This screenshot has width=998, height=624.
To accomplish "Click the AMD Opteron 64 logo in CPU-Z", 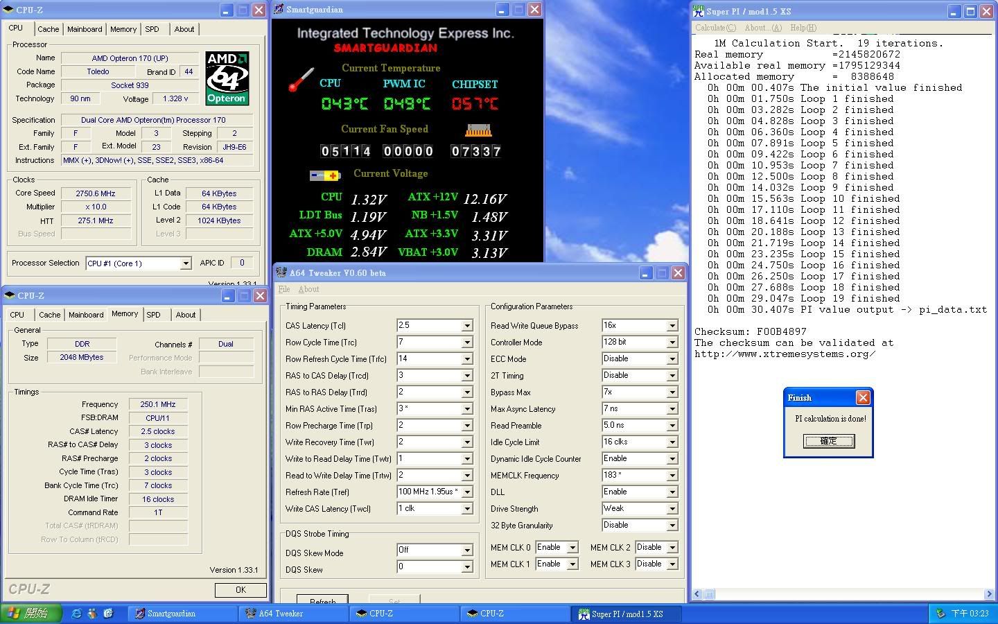I will (x=227, y=78).
